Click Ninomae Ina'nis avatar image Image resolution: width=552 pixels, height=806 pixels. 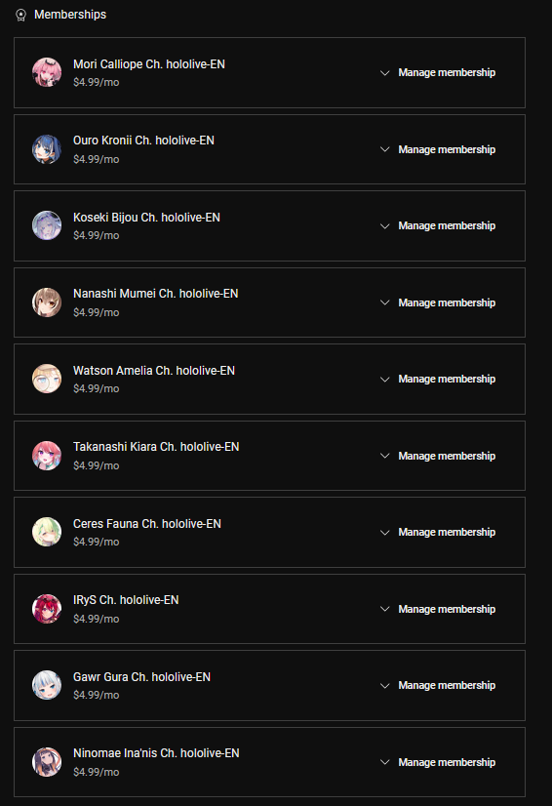tap(47, 762)
